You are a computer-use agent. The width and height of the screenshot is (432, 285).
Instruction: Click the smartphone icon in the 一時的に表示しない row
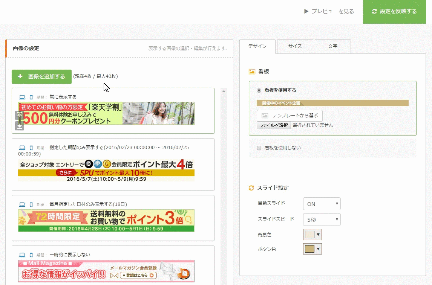click(x=31, y=255)
